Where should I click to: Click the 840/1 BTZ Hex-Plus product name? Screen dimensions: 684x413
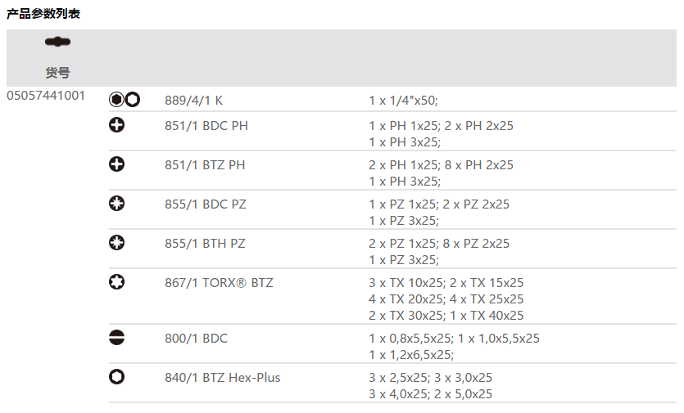coord(223,378)
